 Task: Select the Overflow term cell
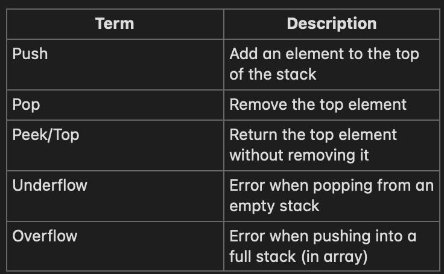click(115, 246)
